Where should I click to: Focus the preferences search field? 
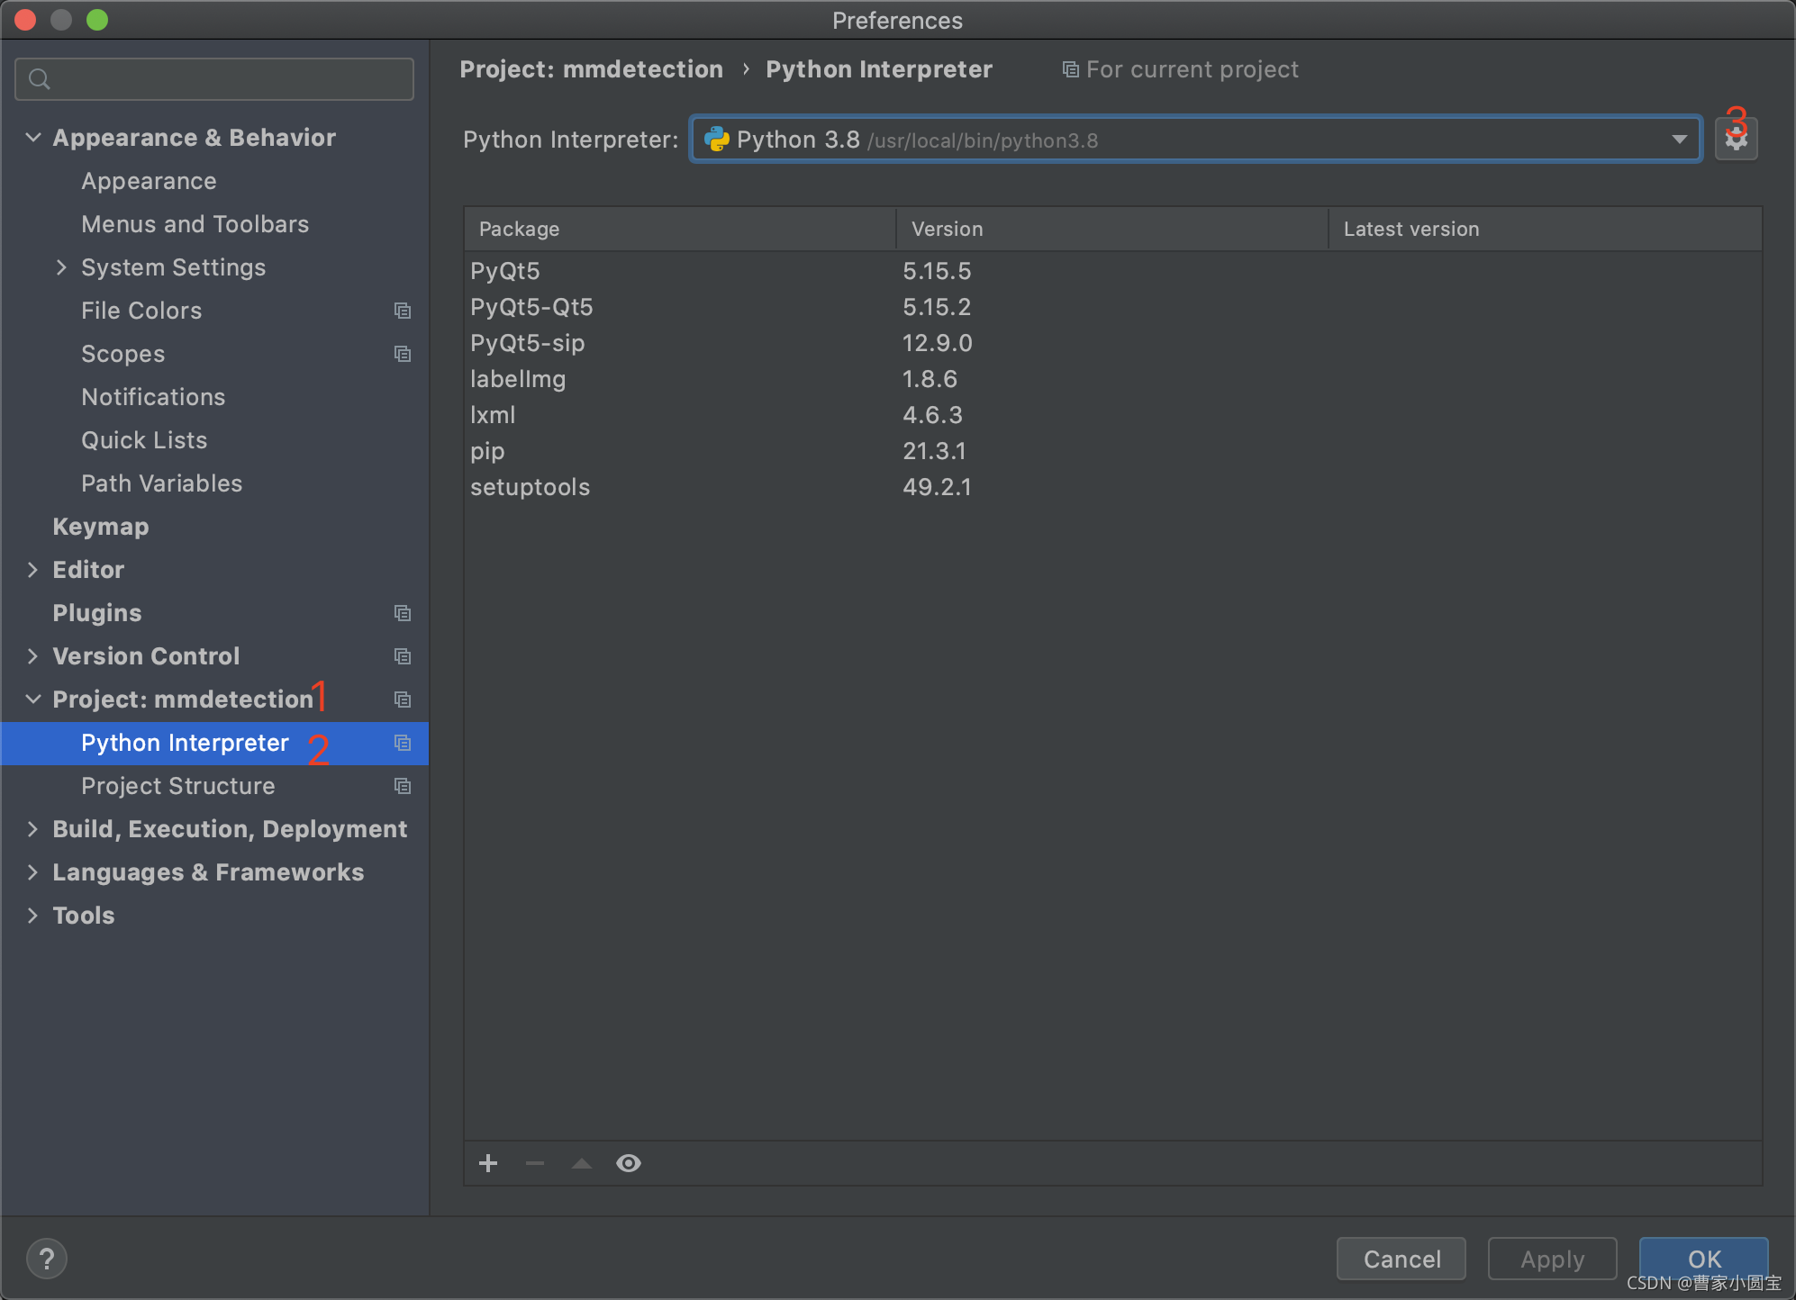[x=216, y=79]
